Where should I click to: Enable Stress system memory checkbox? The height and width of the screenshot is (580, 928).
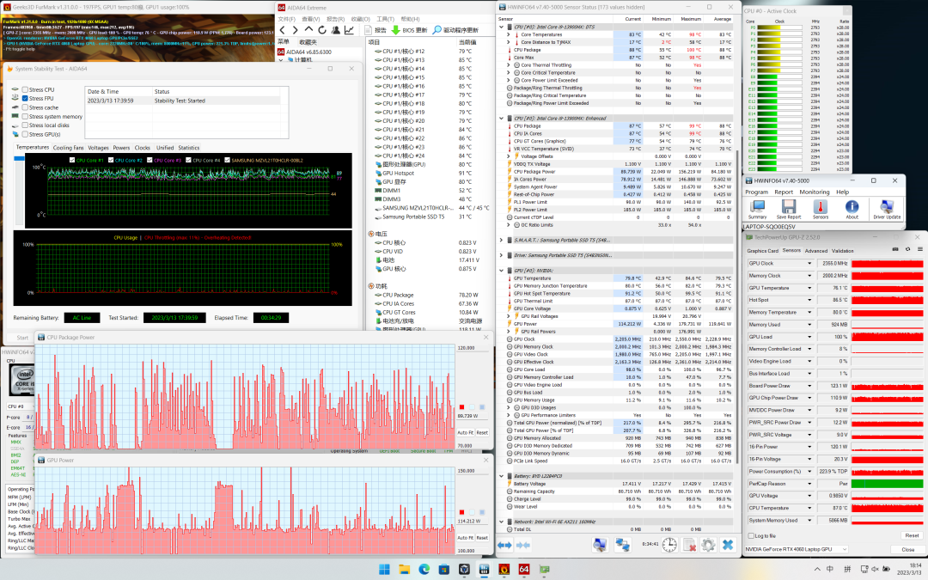[25, 117]
